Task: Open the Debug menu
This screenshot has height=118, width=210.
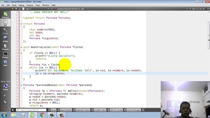Action: (21, 5)
